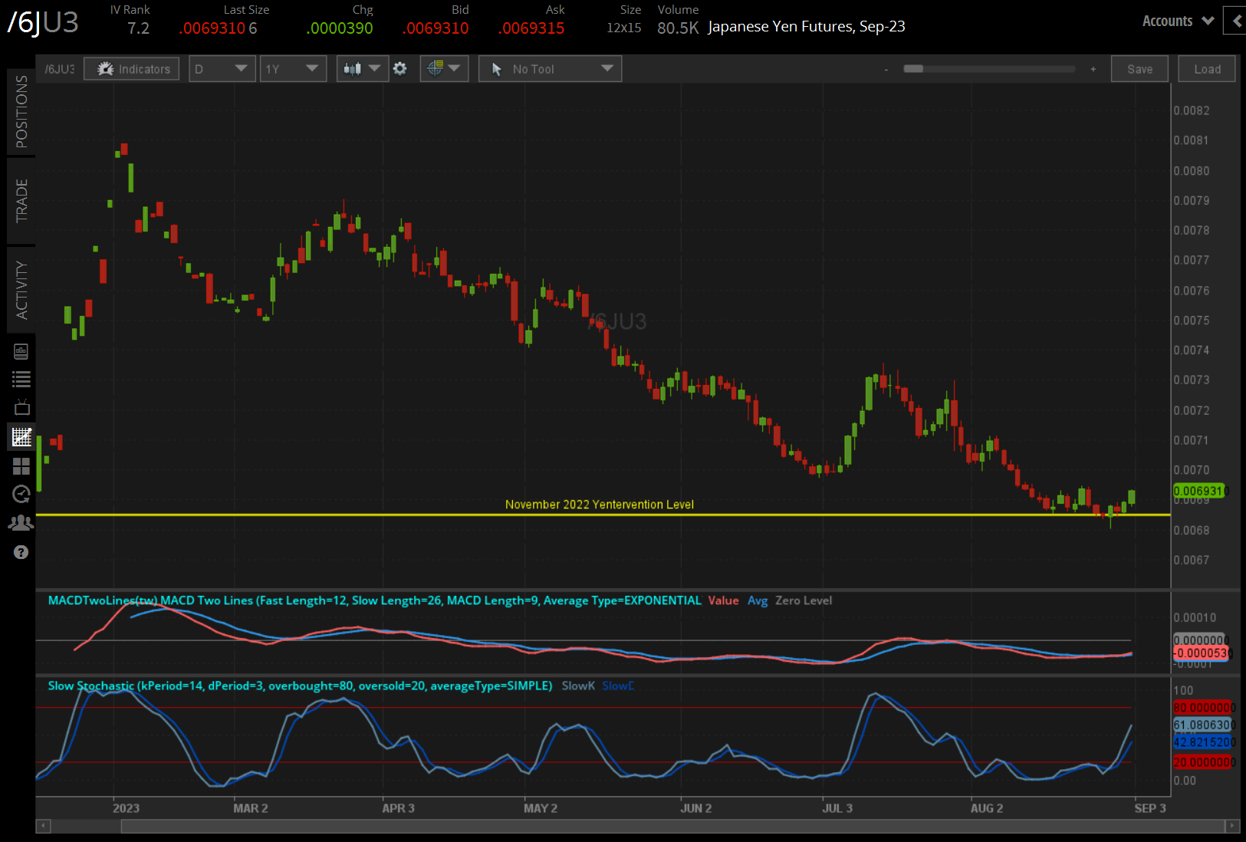Open the crosshair cursor mode dropdown

click(444, 69)
